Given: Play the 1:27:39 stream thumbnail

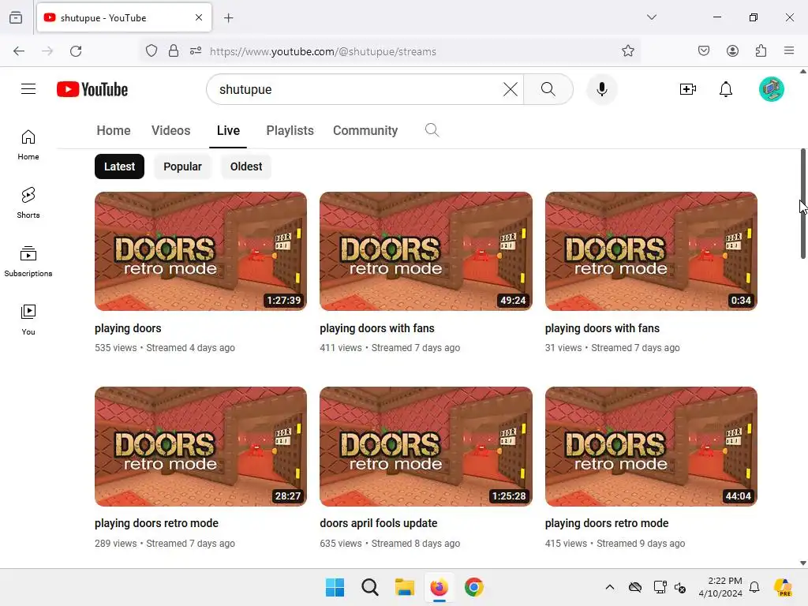Looking at the screenshot, I should [200, 251].
